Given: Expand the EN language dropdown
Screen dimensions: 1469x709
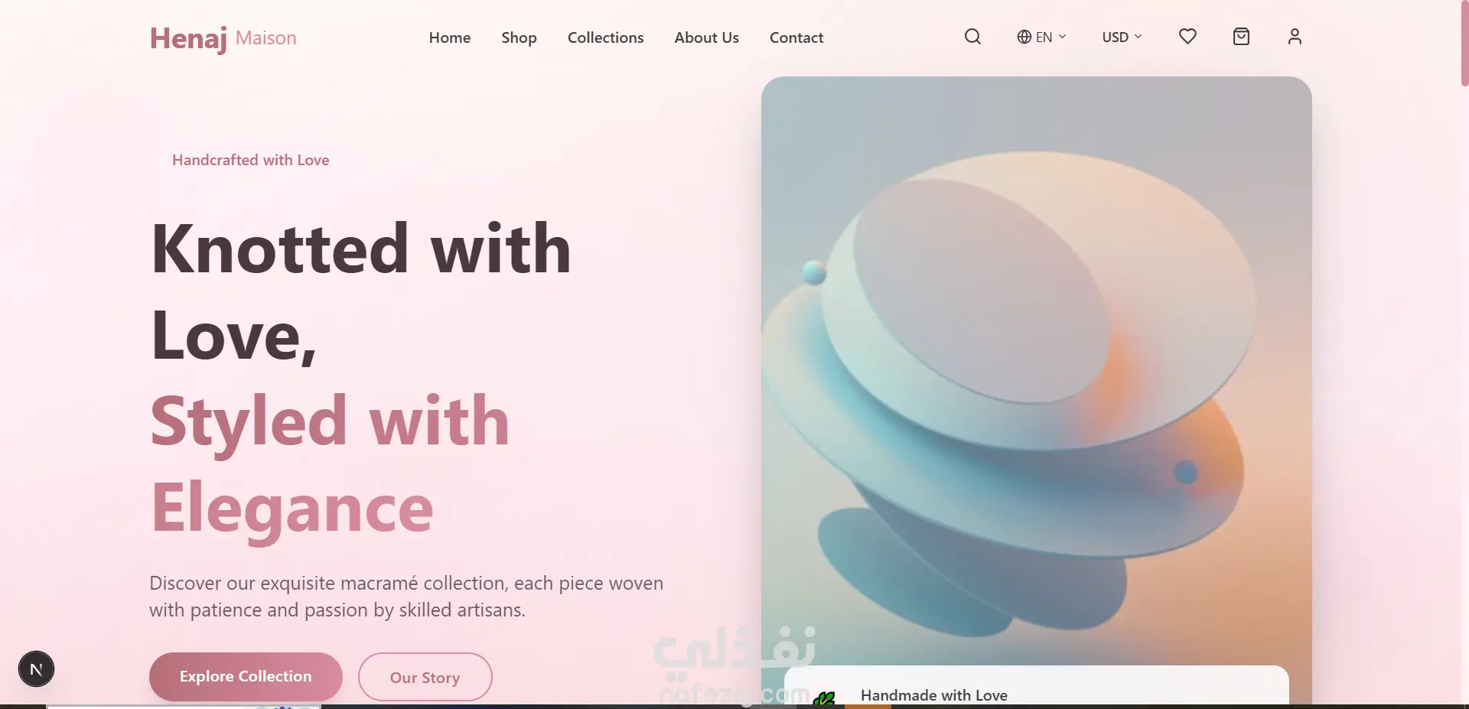Looking at the screenshot, I should pos(1041,37).
